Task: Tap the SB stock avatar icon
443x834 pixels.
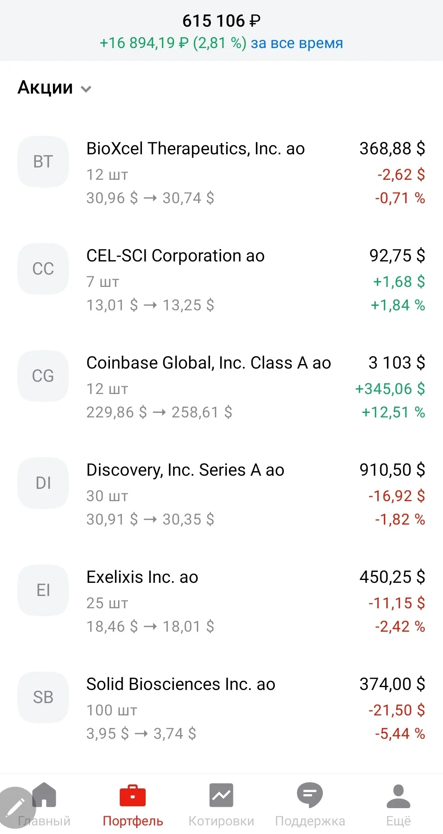Action: [x=43, y=697]
